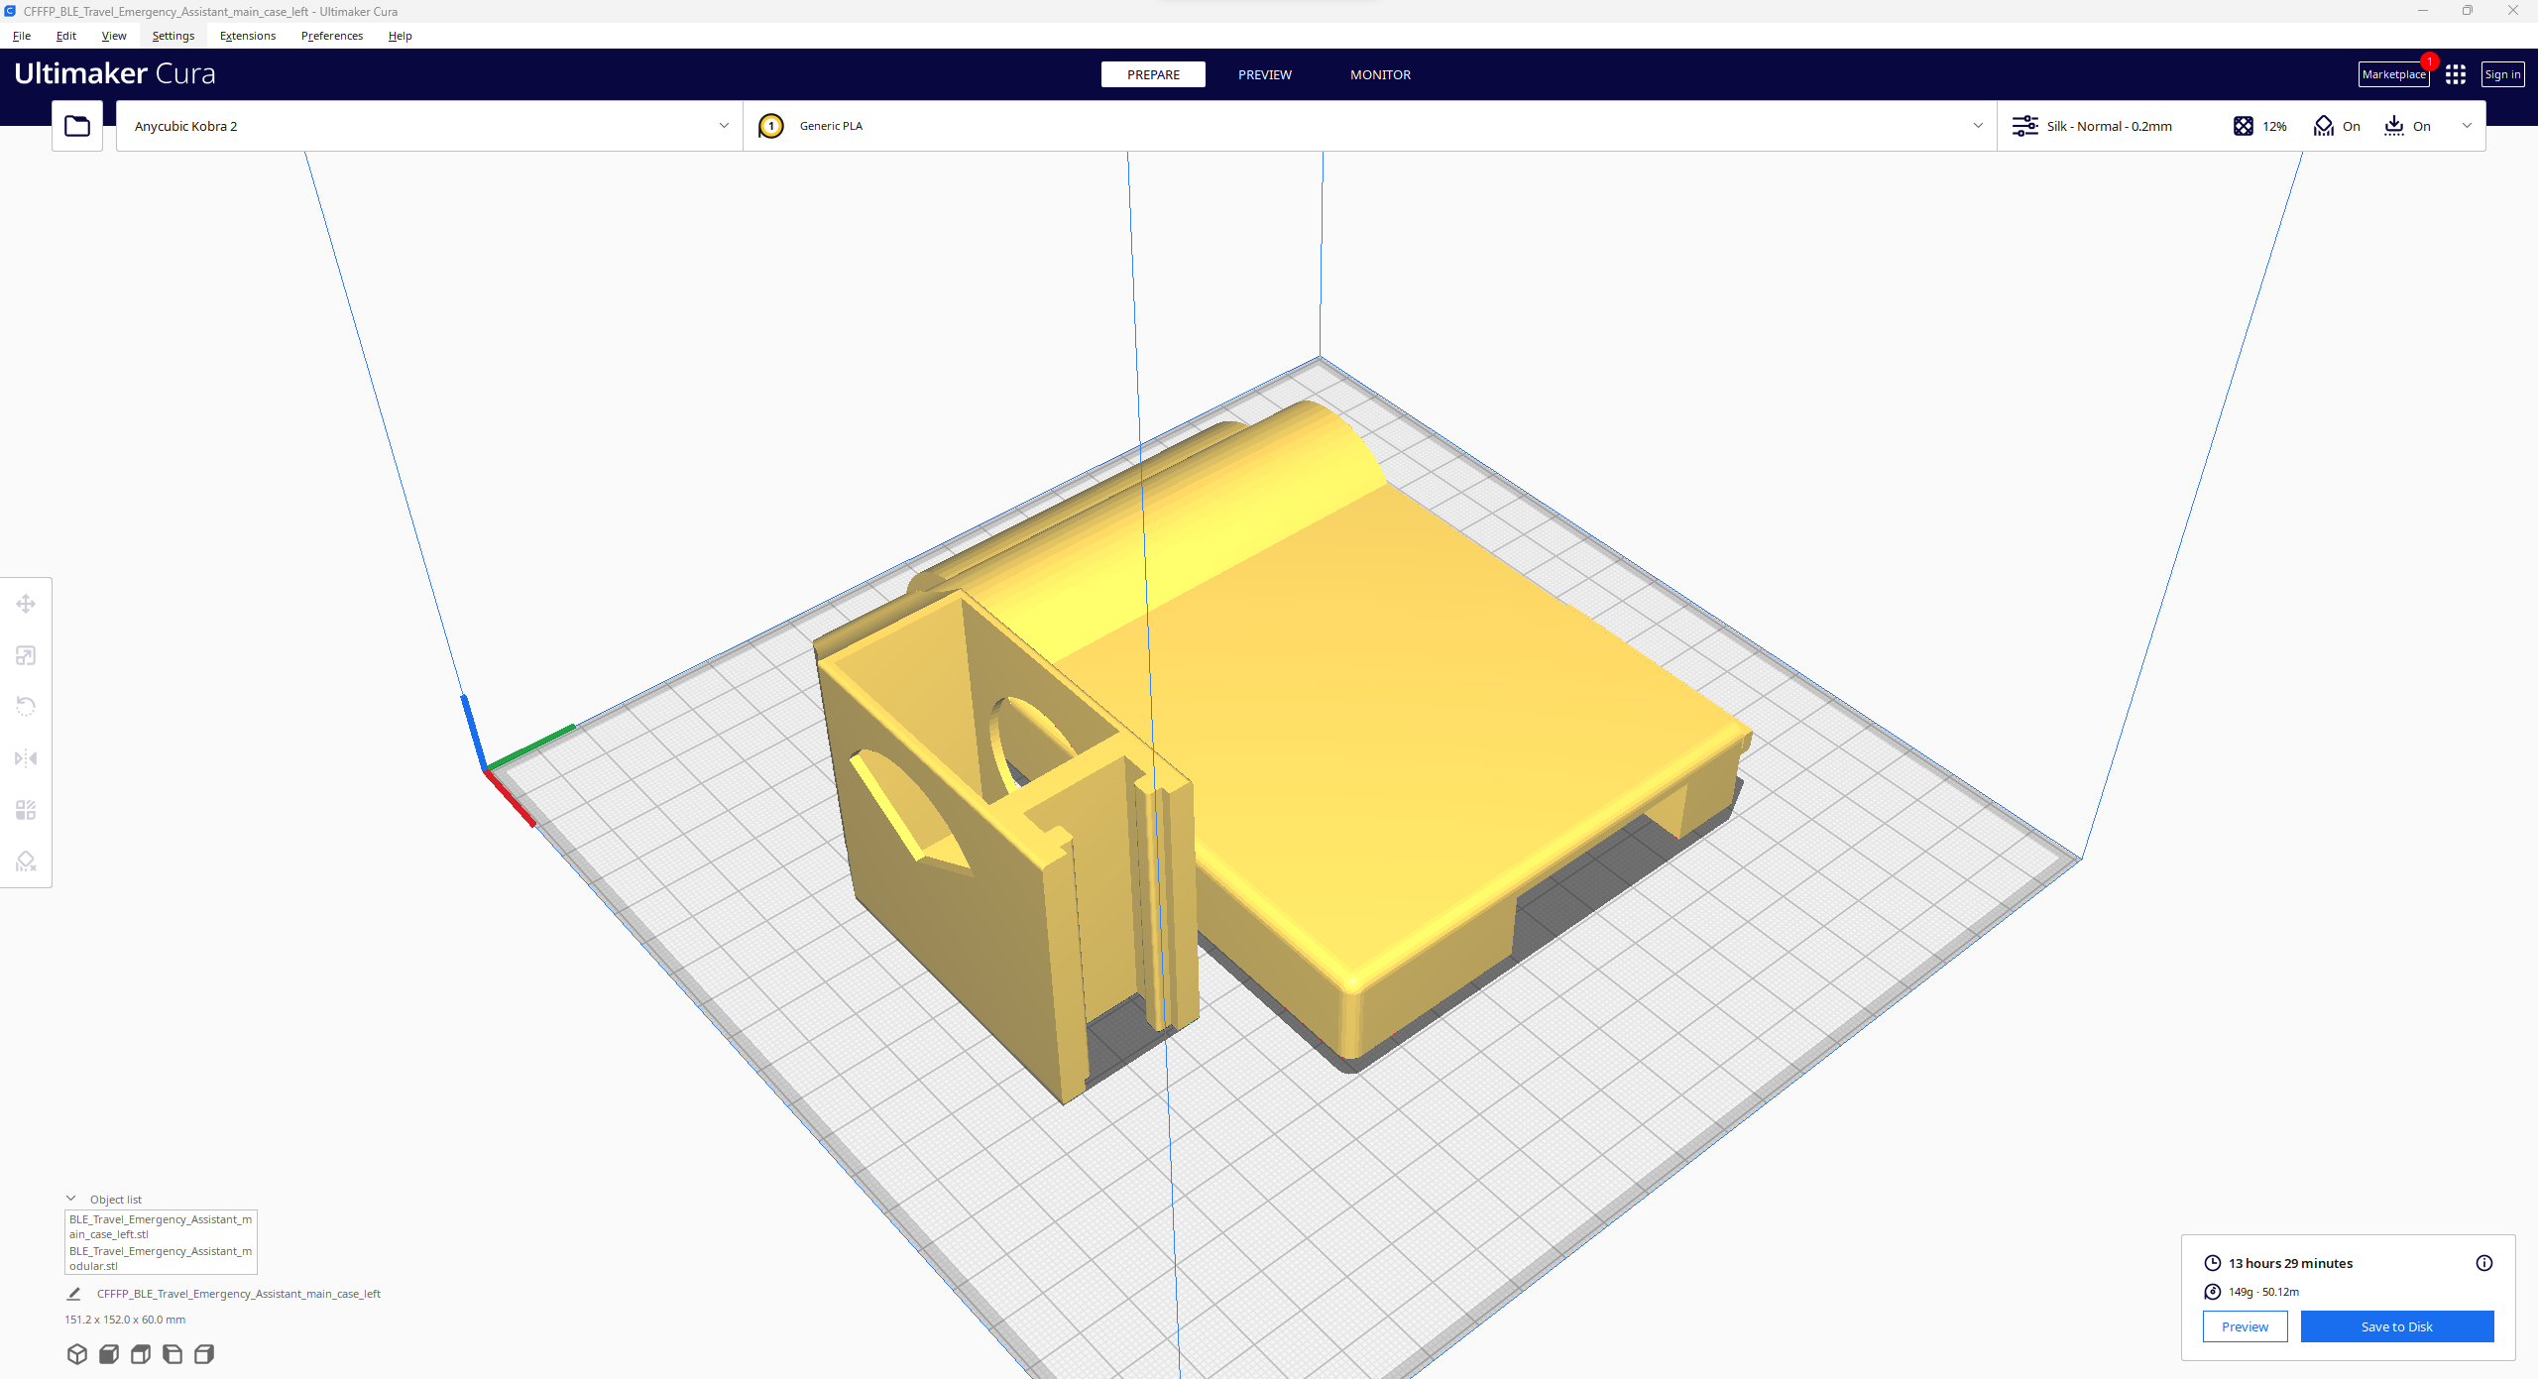Screen dimensions: 2538x1379
Task: Open the Anycubic Kobra 2 printer dropdown
Action: pos(426,126)
